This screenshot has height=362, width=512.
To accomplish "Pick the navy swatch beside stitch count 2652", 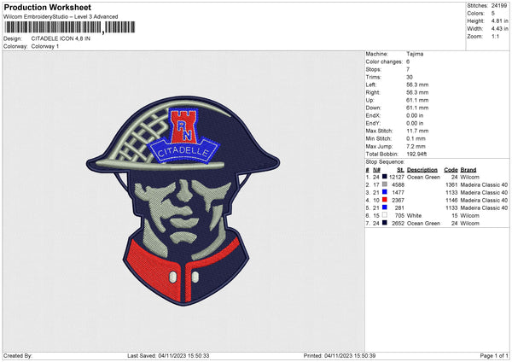I will click(385, 223).
